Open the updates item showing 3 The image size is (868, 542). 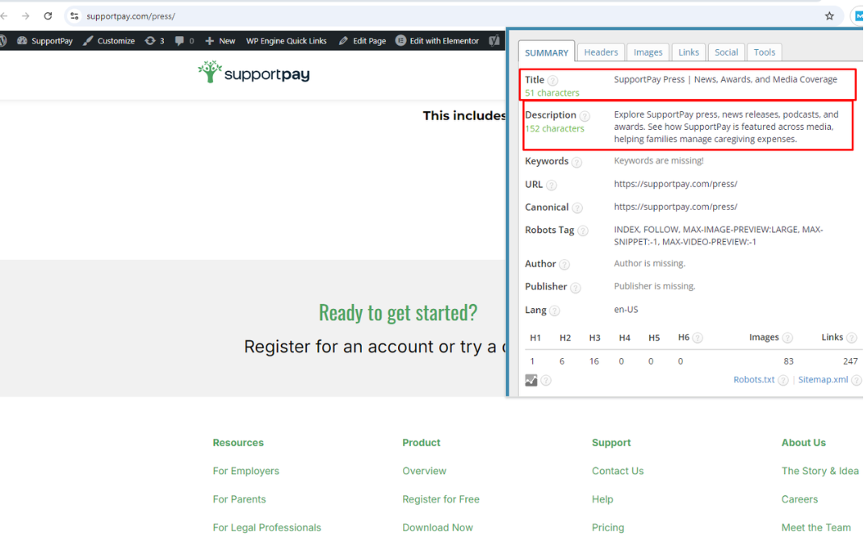click(x=154, y=41)
